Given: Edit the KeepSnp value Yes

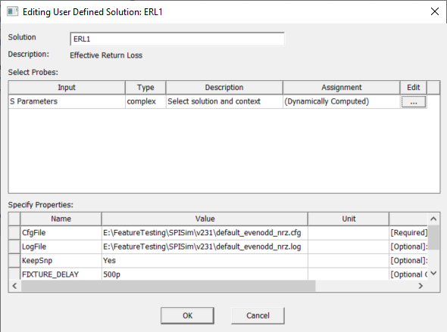Looking at the screenshot, I should [x=205, y=261].
